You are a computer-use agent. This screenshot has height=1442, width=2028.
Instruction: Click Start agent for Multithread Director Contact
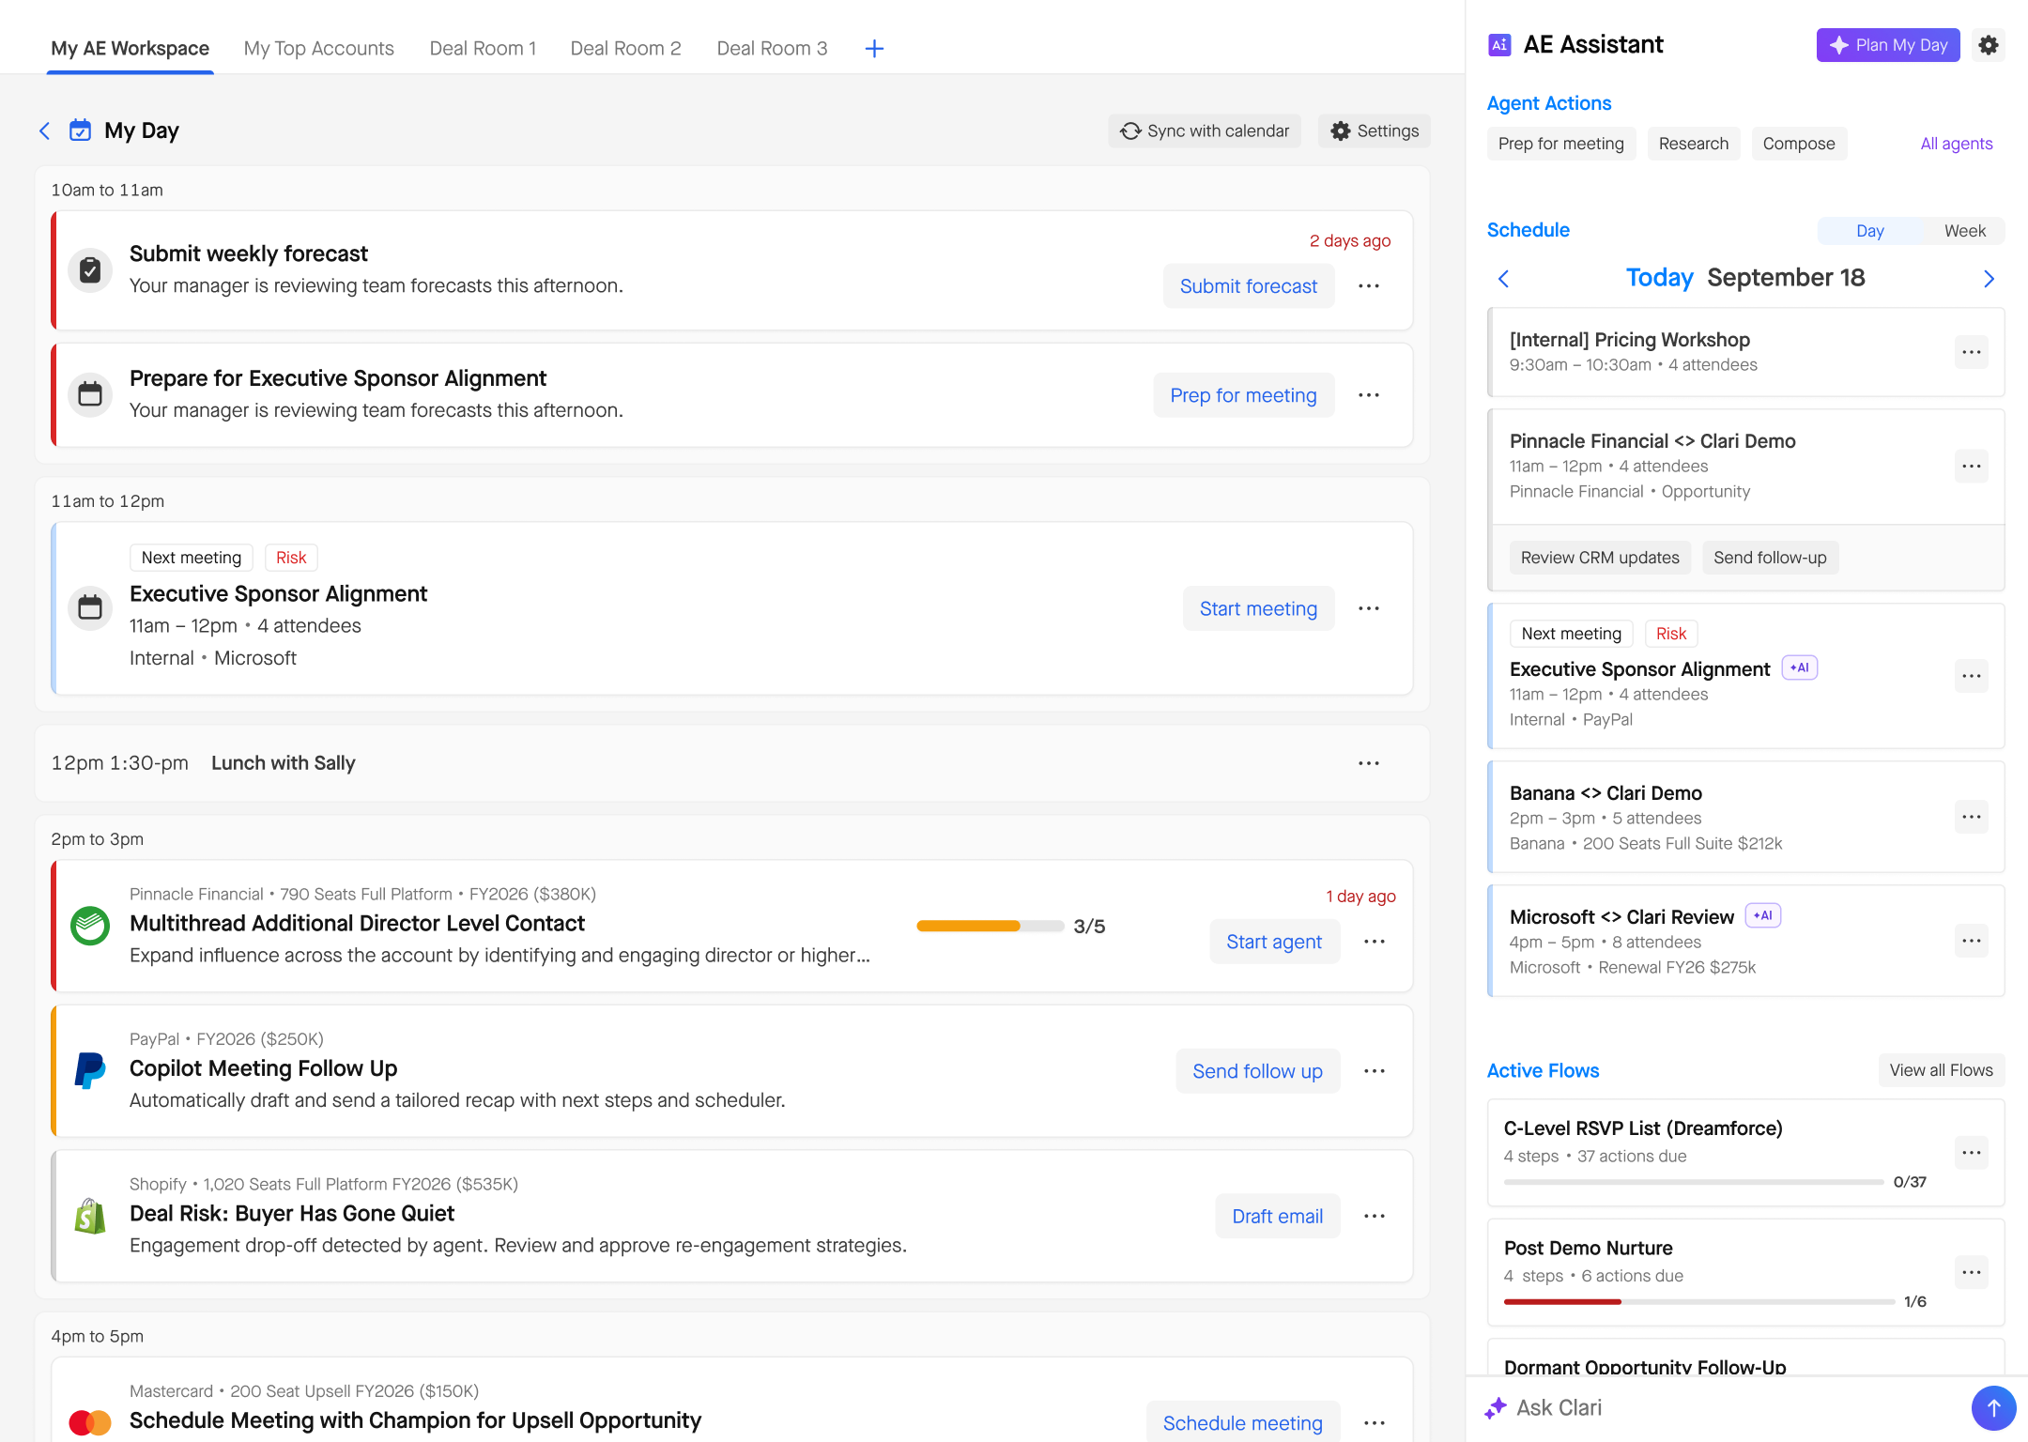click(x=1274, y=942)
